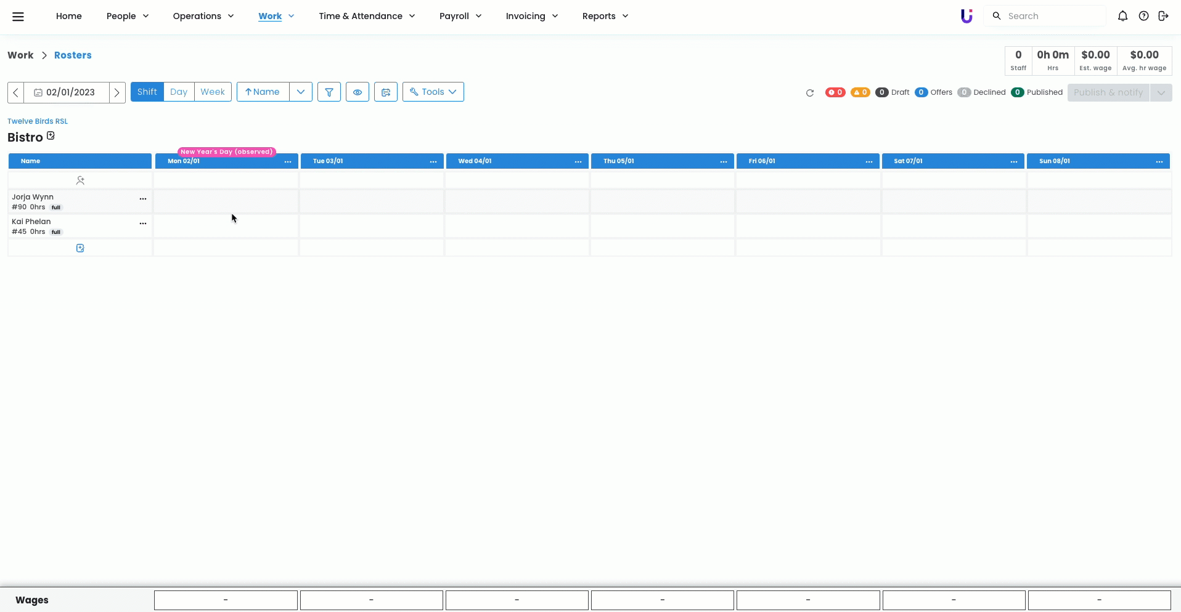Click the refresh roster icon
The width and height of the screenshot is (1181, 612).
(x=810, y=93)
